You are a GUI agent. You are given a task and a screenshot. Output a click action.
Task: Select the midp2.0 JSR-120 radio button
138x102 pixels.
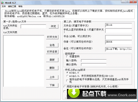point(67,76)
